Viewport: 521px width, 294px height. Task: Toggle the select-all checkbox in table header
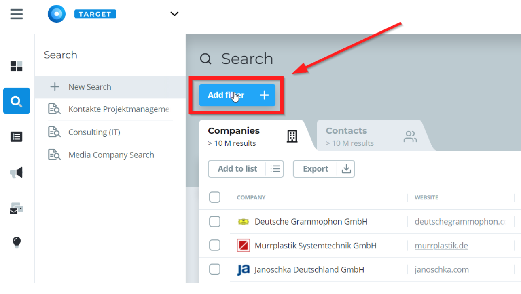coord(215,197)
